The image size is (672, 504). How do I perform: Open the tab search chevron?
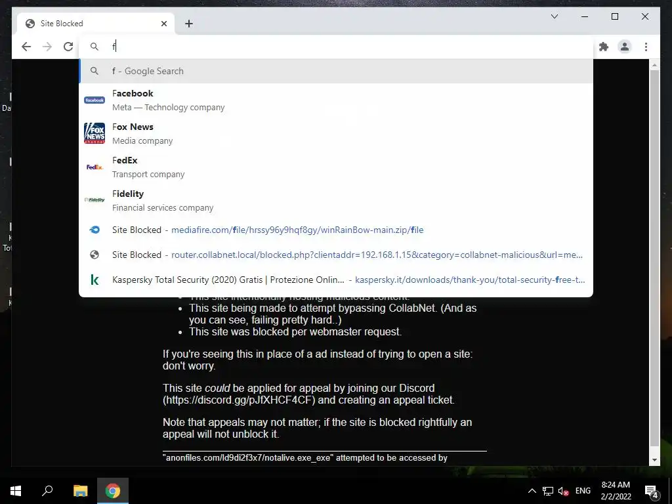[554, 16]
